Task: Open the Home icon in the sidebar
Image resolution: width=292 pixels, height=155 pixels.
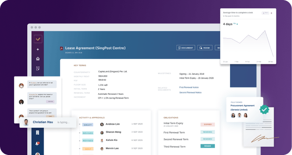Action: [x=38, y=59]
